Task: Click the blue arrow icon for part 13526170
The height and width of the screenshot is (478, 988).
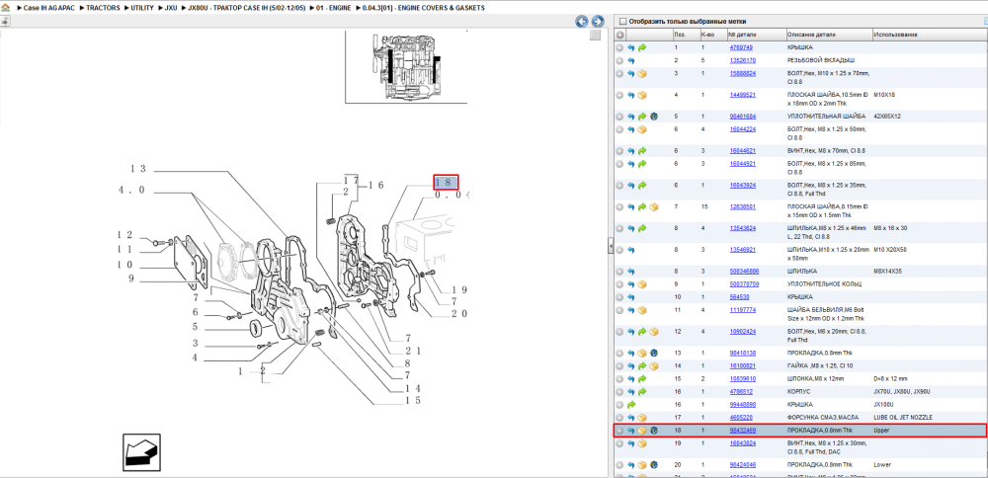Action: coord(630,61)
